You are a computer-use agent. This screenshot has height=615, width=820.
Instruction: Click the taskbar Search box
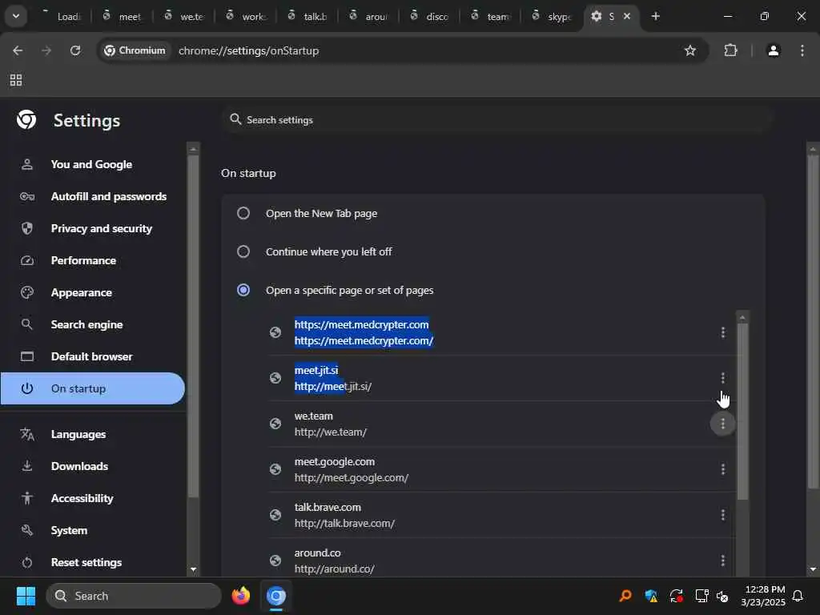(134, 596)
